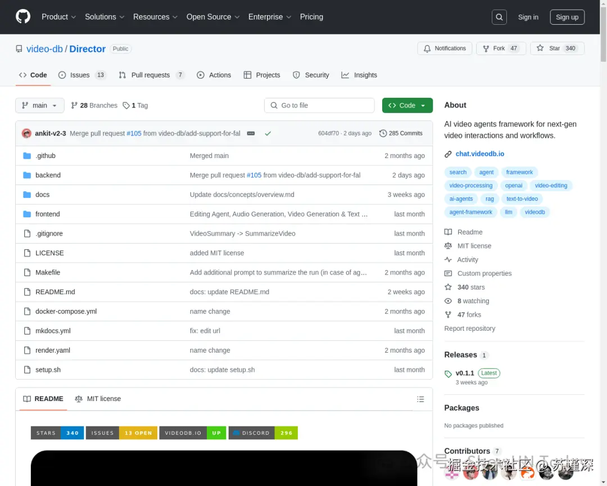Click the MIT license scale icon in About
Viewport: 607px width, 486px height.
point(448,246)
